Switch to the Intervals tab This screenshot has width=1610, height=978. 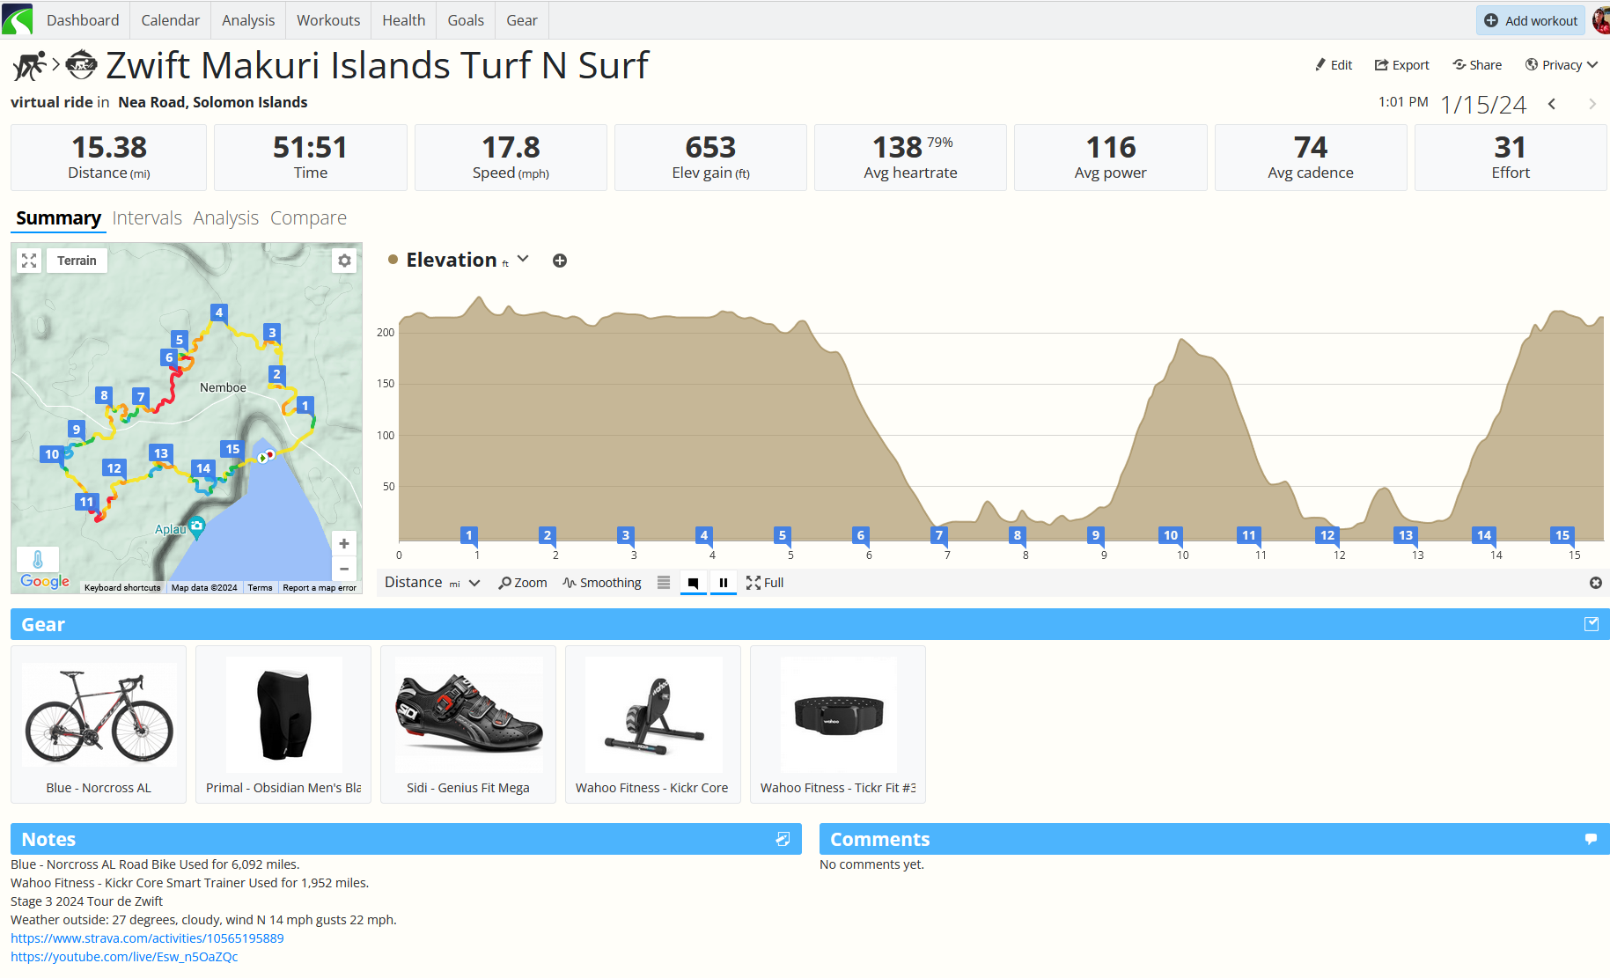(x=147, y=218)
